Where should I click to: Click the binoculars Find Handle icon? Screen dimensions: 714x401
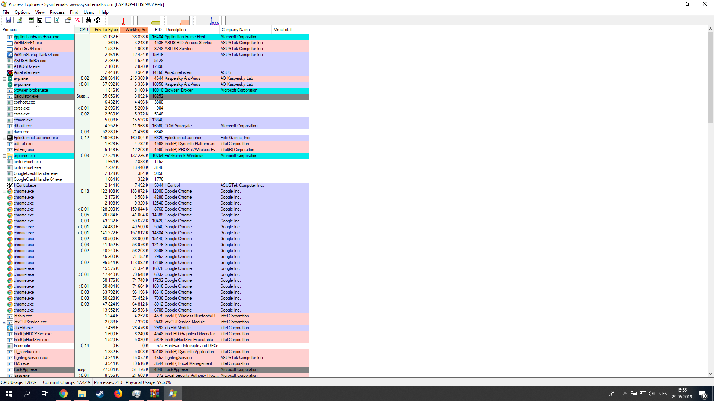(89, 20)
